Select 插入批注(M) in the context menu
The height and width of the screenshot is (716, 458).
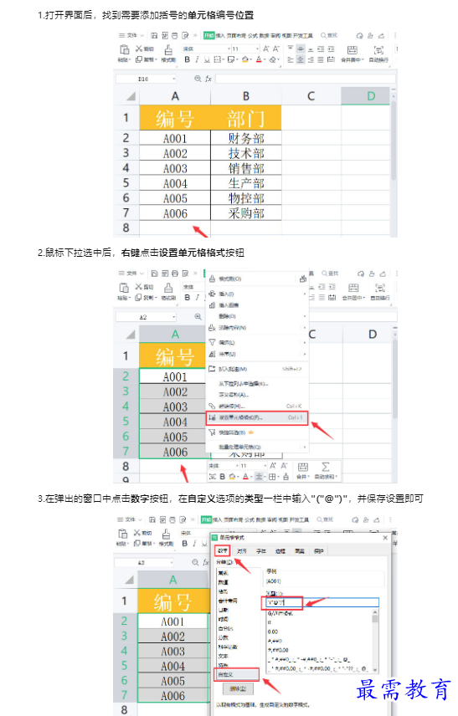[x=257, y=369]
